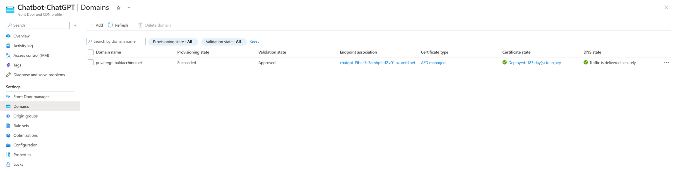Open the chatgpt azurefd.net endpoint link
The image size is (674, 171).
click(x=377, y=63)
